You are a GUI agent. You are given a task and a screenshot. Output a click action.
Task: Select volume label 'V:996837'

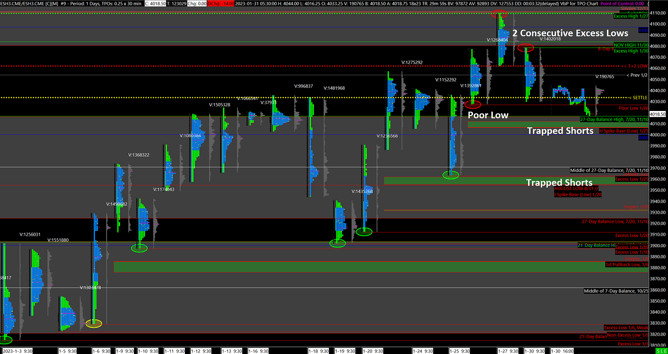303,86
